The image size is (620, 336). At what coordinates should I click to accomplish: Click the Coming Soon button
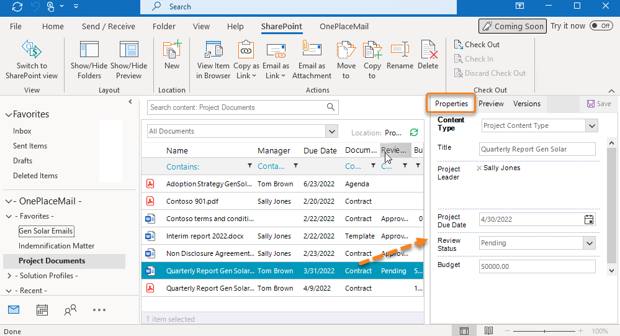512,26
